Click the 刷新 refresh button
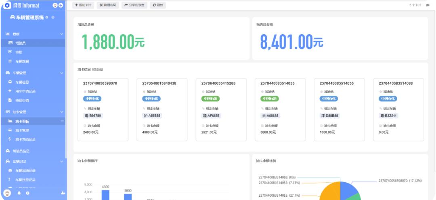This screenshot has height=200, width=436. pos(158,5)
